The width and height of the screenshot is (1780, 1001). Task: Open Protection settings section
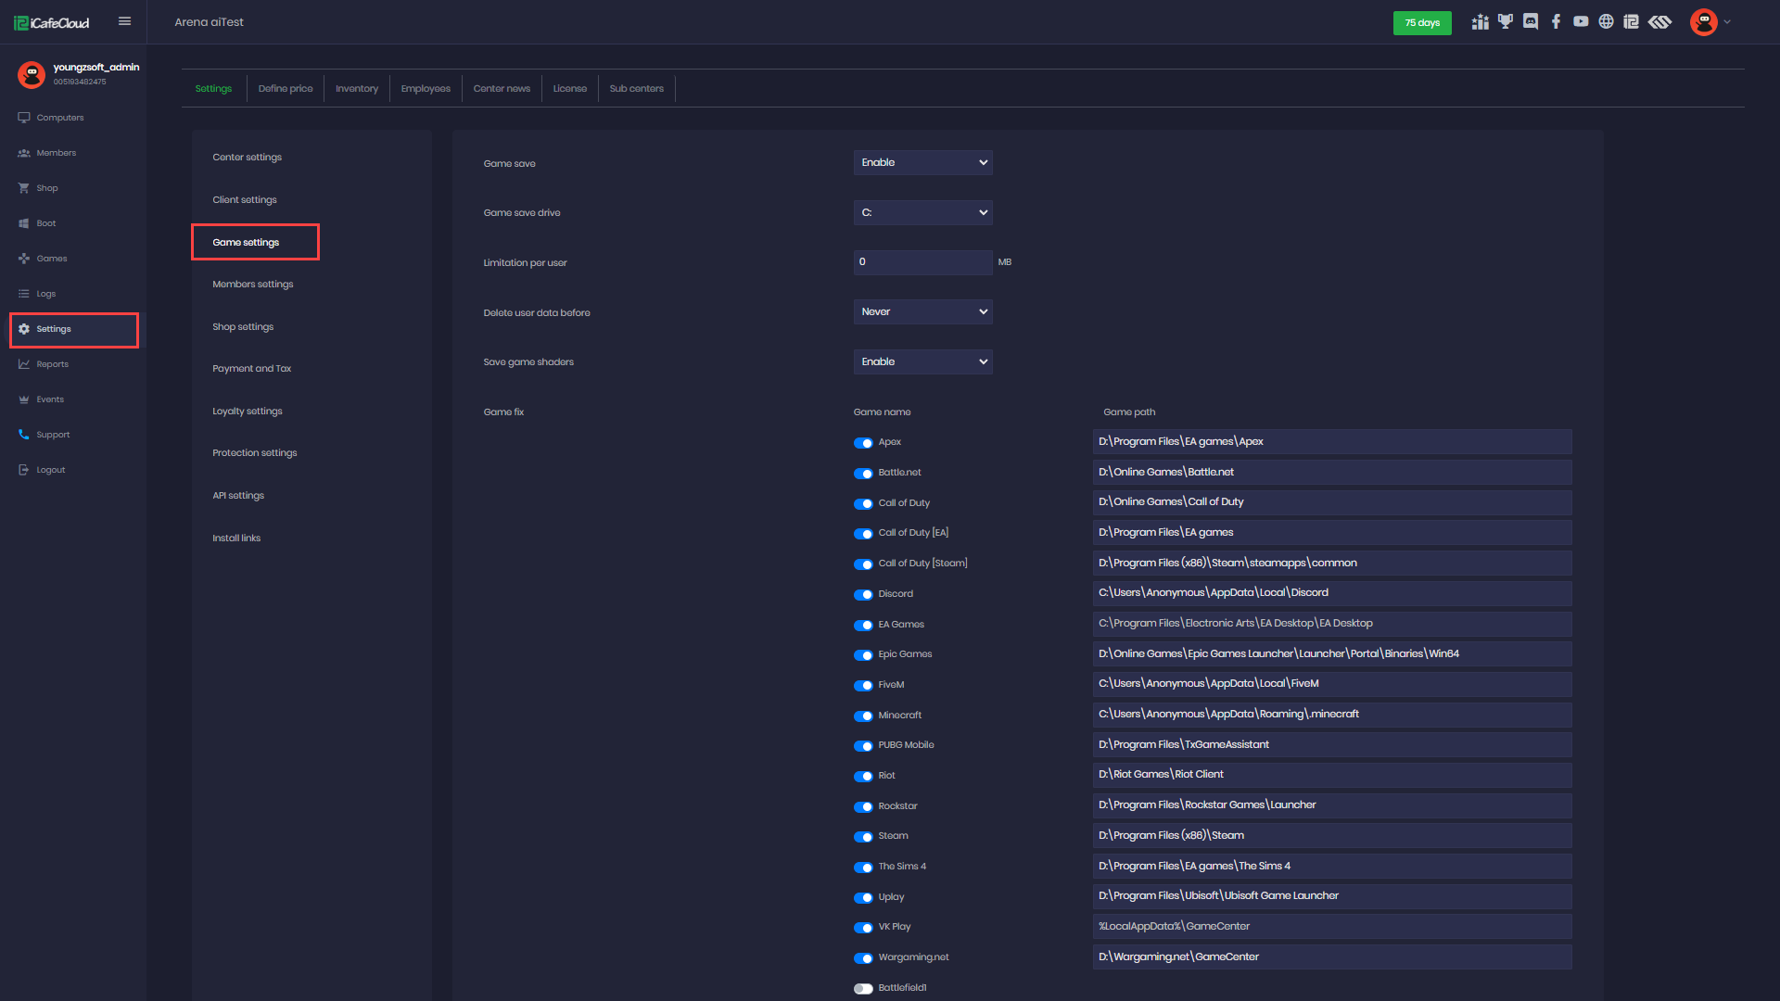254,453
